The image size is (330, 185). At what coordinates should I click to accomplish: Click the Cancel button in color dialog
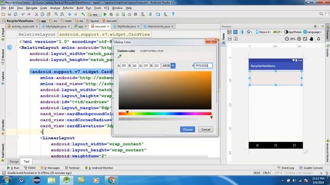pyautogui.click(x=206, y=129)
